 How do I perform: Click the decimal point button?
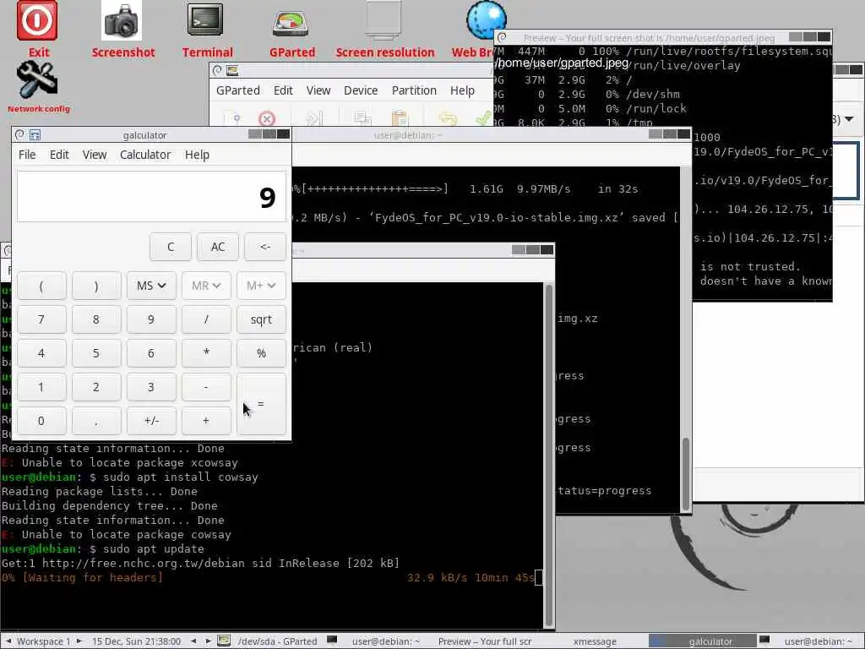(96, 421)
